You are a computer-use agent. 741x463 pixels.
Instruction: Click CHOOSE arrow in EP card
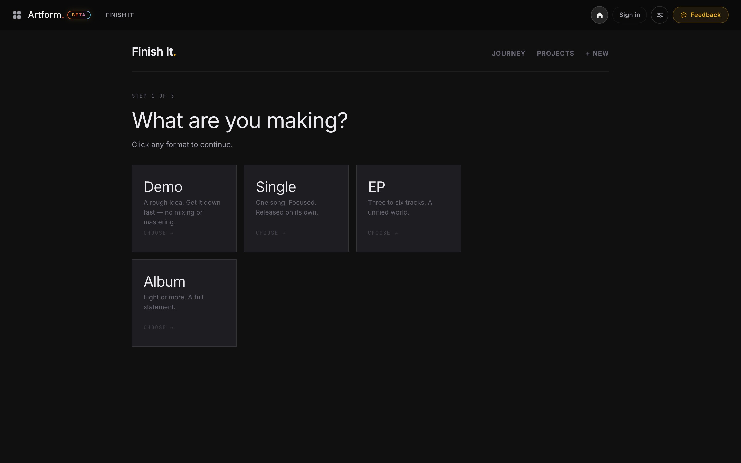click(x=383, y=233)
